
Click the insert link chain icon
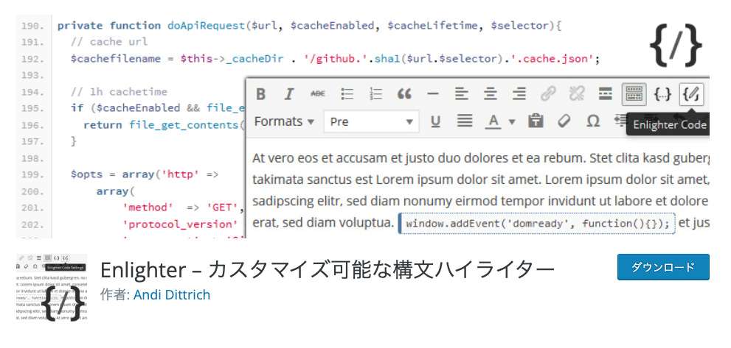click(x=547, y=94)
